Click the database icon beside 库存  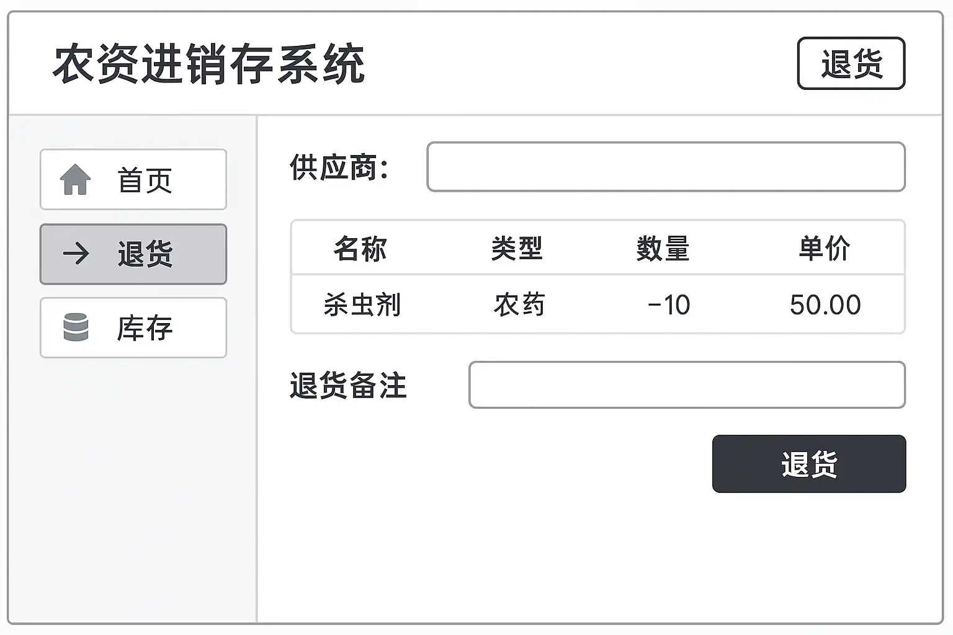76,327
